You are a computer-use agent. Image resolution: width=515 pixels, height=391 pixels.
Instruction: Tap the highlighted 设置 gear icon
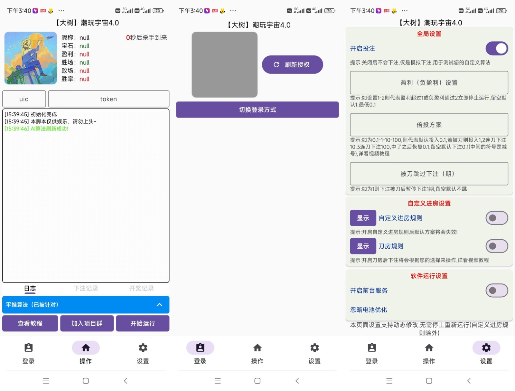pyautogui.click(x=486, y=348)
